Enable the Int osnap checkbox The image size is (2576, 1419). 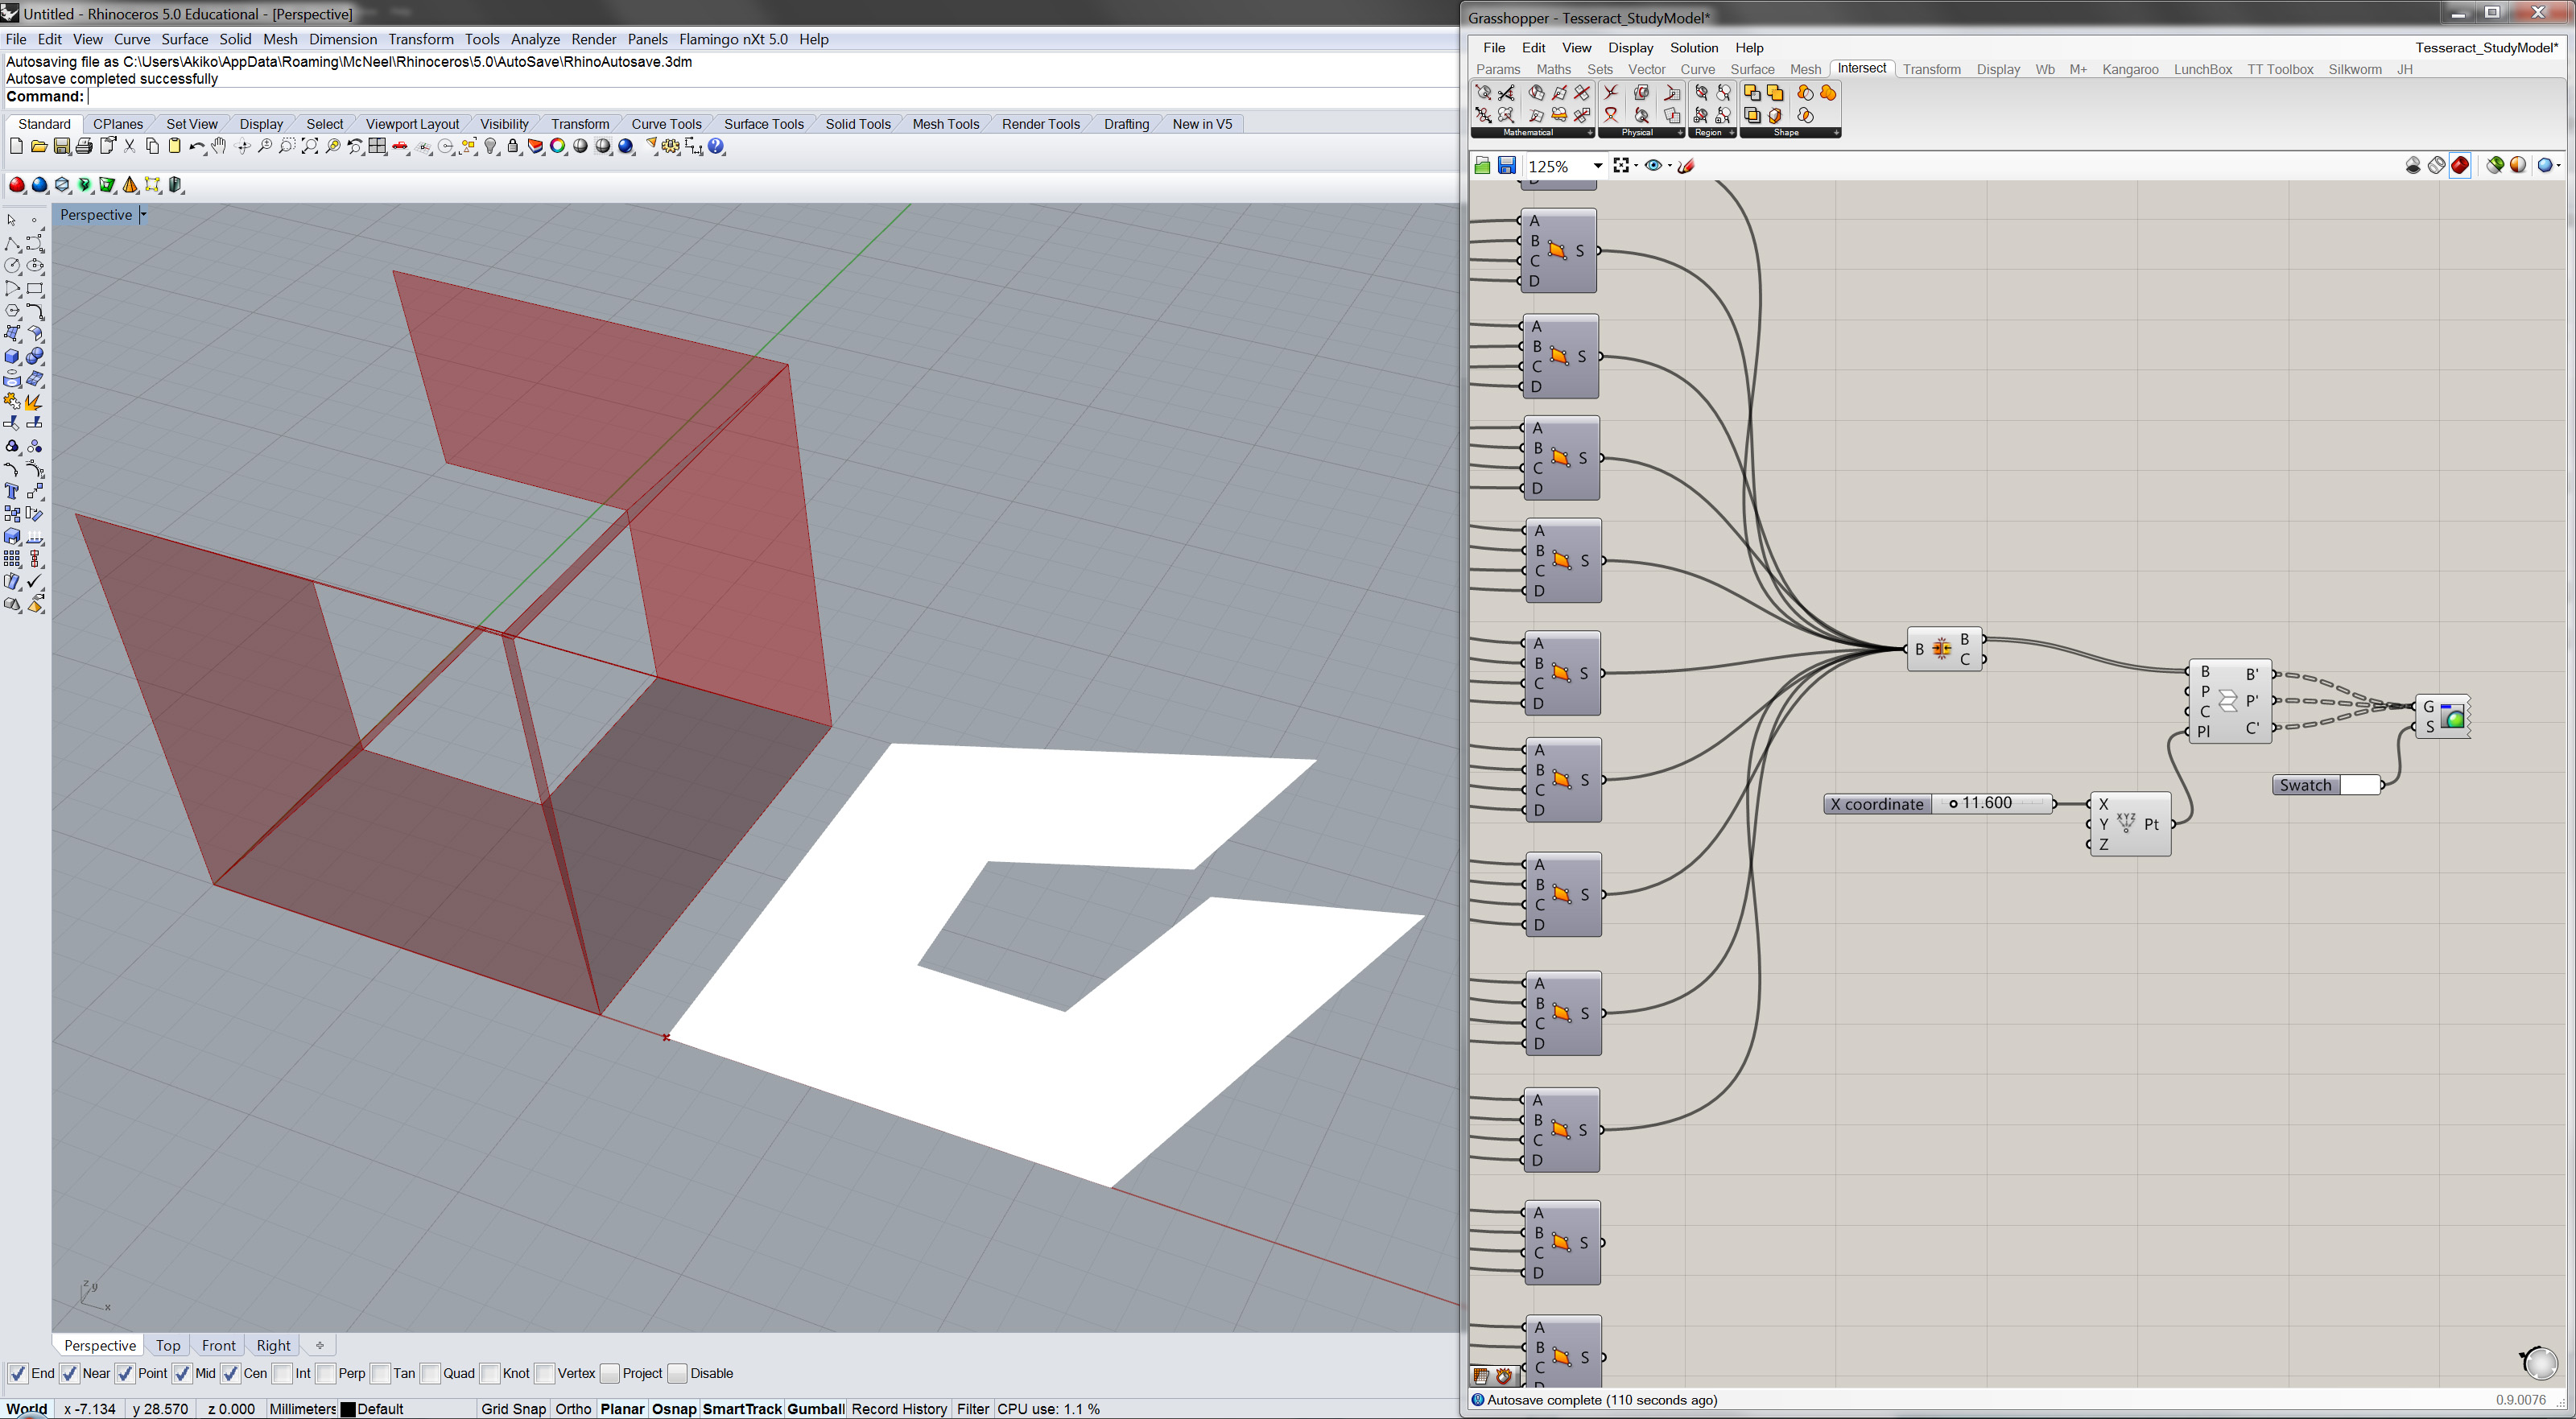[283, 1373]
